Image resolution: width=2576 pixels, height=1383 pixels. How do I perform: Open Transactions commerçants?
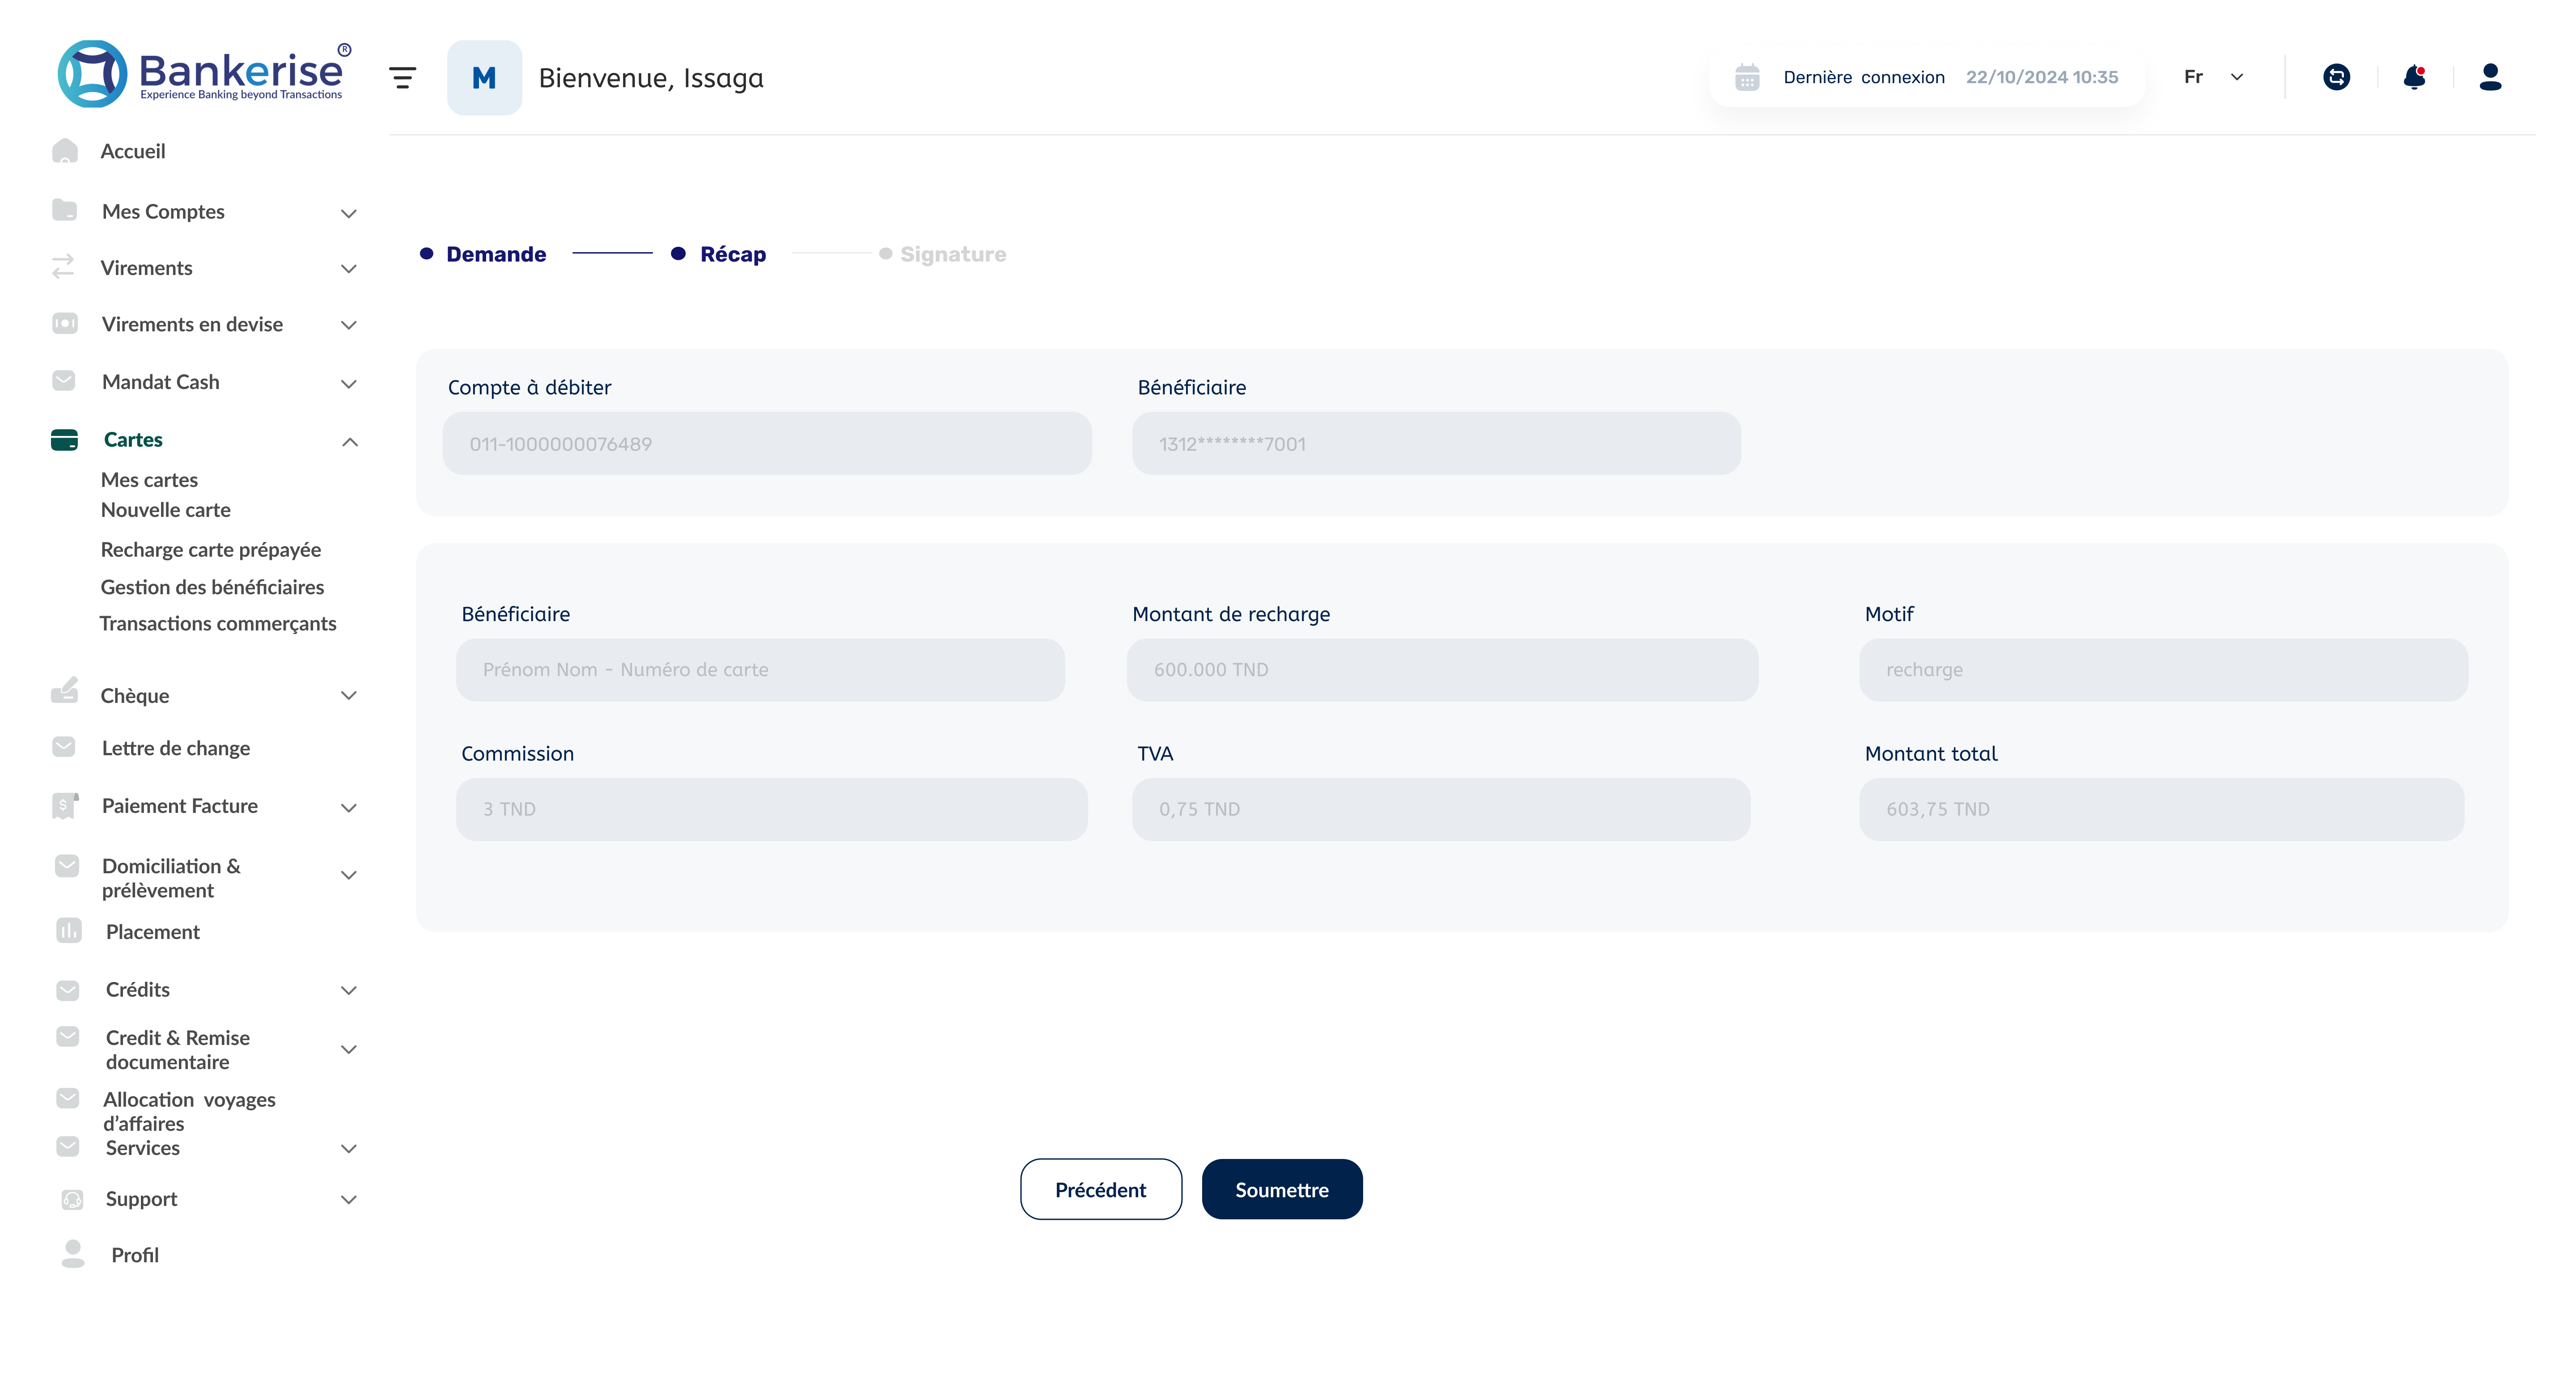tap(218, 624)
